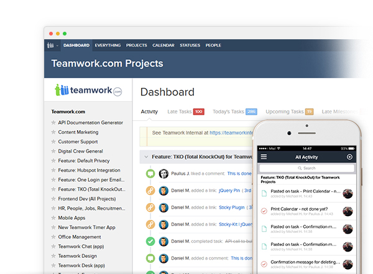Click the completed-task check icon beside Daniel M.

150,242
